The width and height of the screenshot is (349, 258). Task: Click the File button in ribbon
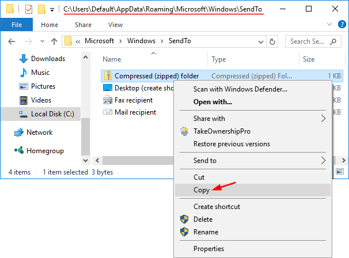(x=17, y=25)
